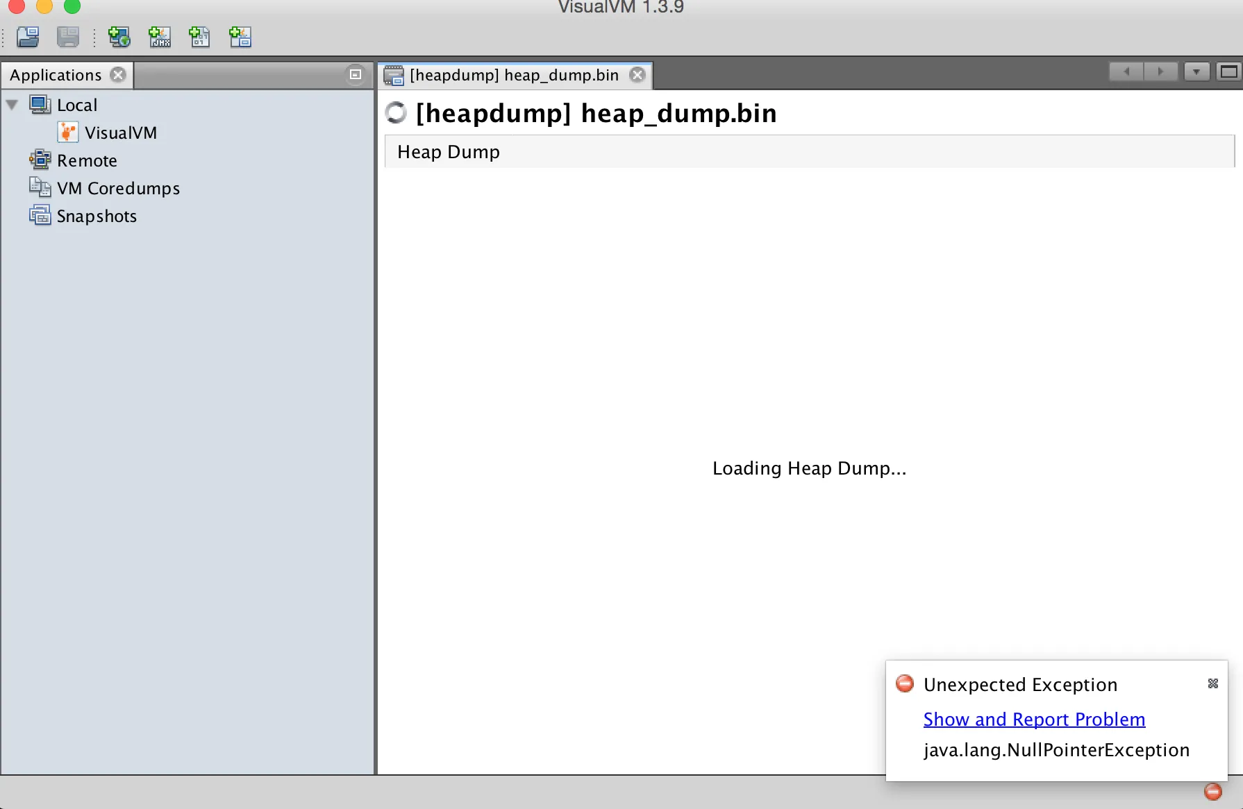Click the VisualVM 1.3.9 window title
1243x809 pixels.
point(621,7)
